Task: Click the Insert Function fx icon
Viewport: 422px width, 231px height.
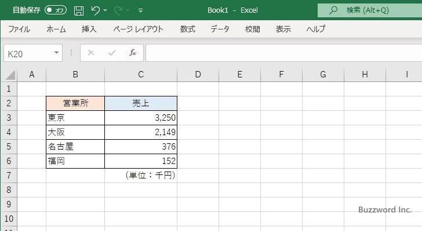Action: 133,53
